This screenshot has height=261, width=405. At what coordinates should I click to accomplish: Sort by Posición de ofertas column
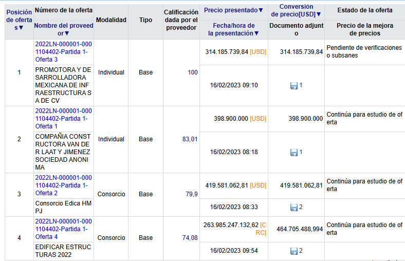coord(19,20)
